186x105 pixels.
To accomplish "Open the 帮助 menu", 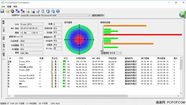I will (x=15, y=6).
